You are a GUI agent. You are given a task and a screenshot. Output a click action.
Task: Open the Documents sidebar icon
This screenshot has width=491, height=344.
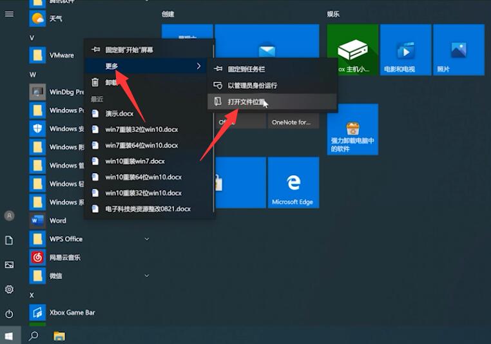click(x=9, y=240)
